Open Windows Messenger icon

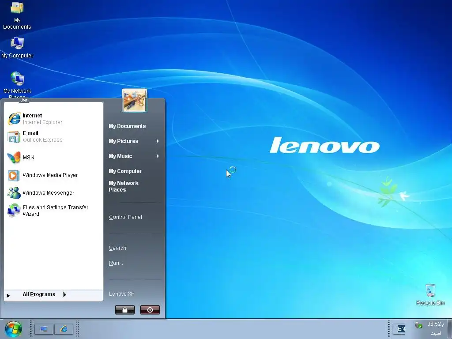point(14,192)
